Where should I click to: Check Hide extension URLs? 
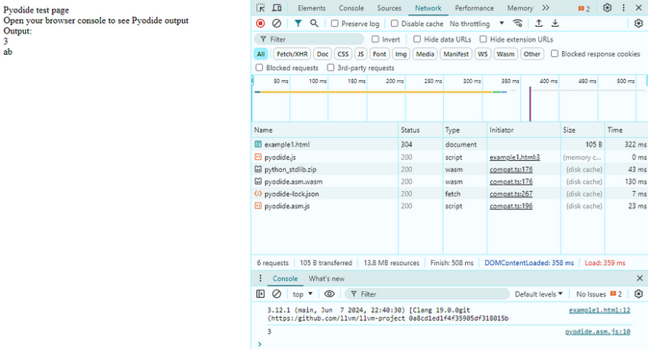point(483,39)
